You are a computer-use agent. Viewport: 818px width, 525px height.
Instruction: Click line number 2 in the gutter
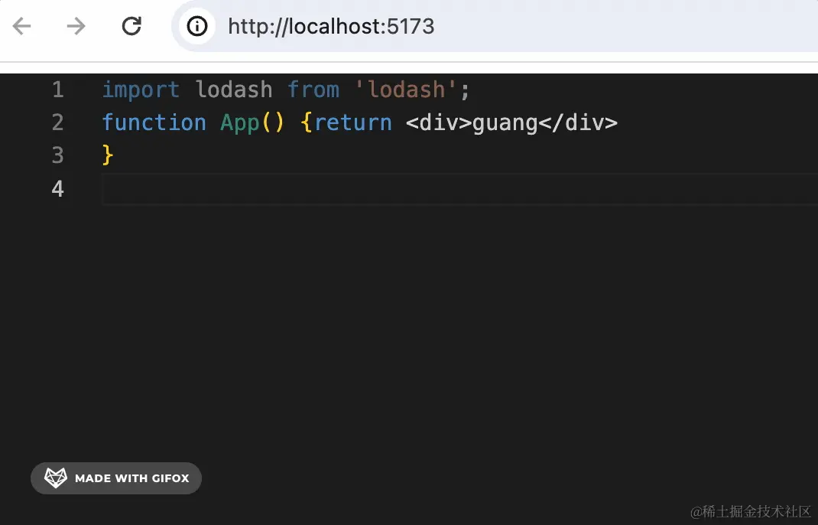tap(58, 122)
